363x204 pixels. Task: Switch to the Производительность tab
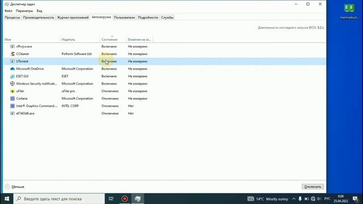coord(39,18)
